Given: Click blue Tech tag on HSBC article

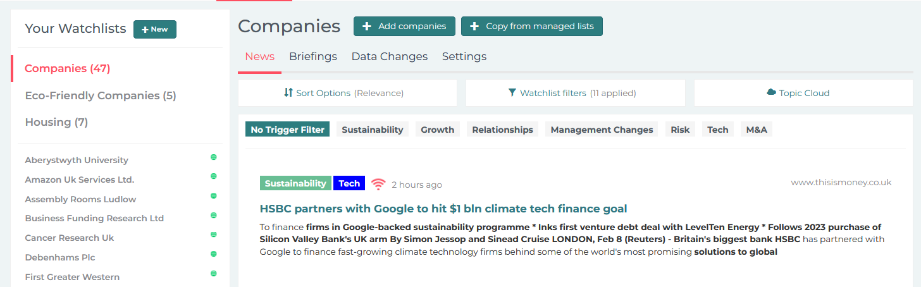Looking at the screenshot, I should (349, 183).
